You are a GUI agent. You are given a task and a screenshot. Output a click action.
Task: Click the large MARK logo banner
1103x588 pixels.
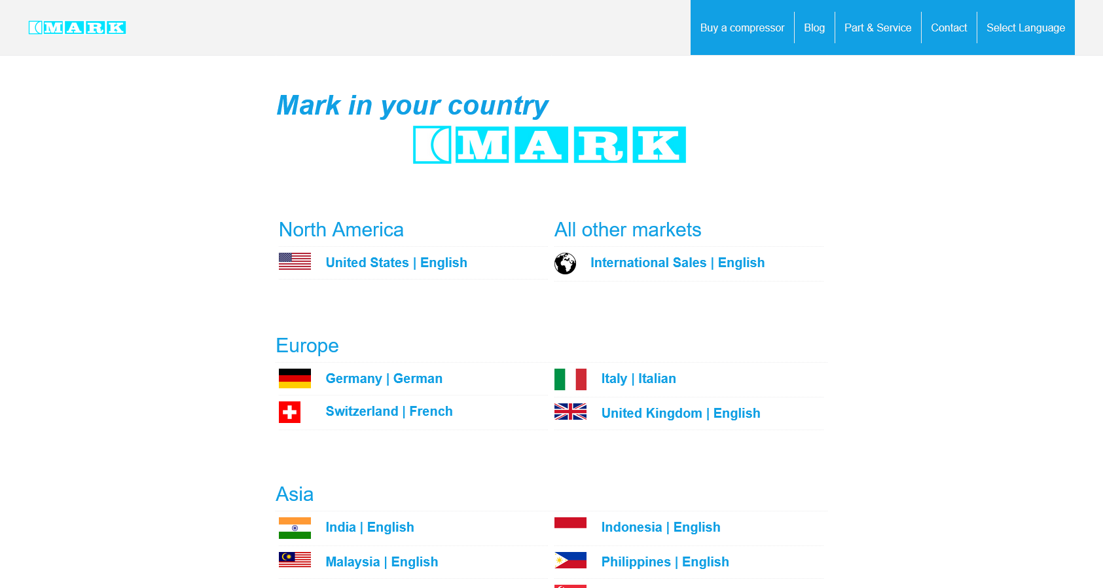pos(549,145)
